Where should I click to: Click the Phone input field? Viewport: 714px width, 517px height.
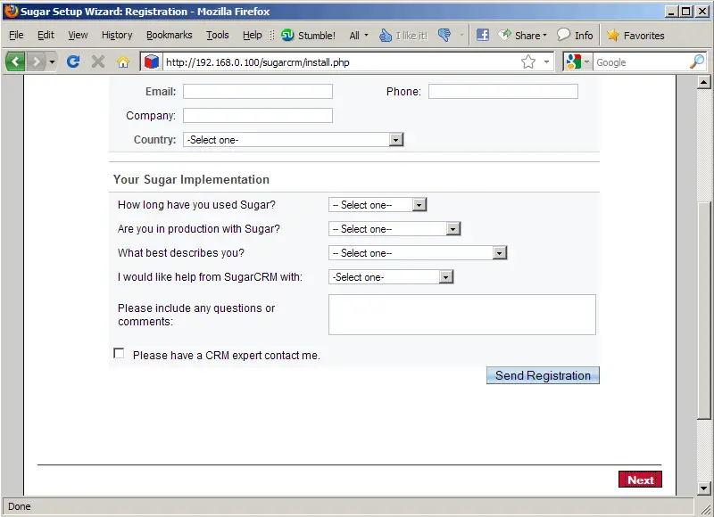point(503,91)
